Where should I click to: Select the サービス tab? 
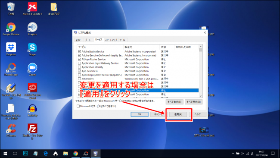[99, 40]
